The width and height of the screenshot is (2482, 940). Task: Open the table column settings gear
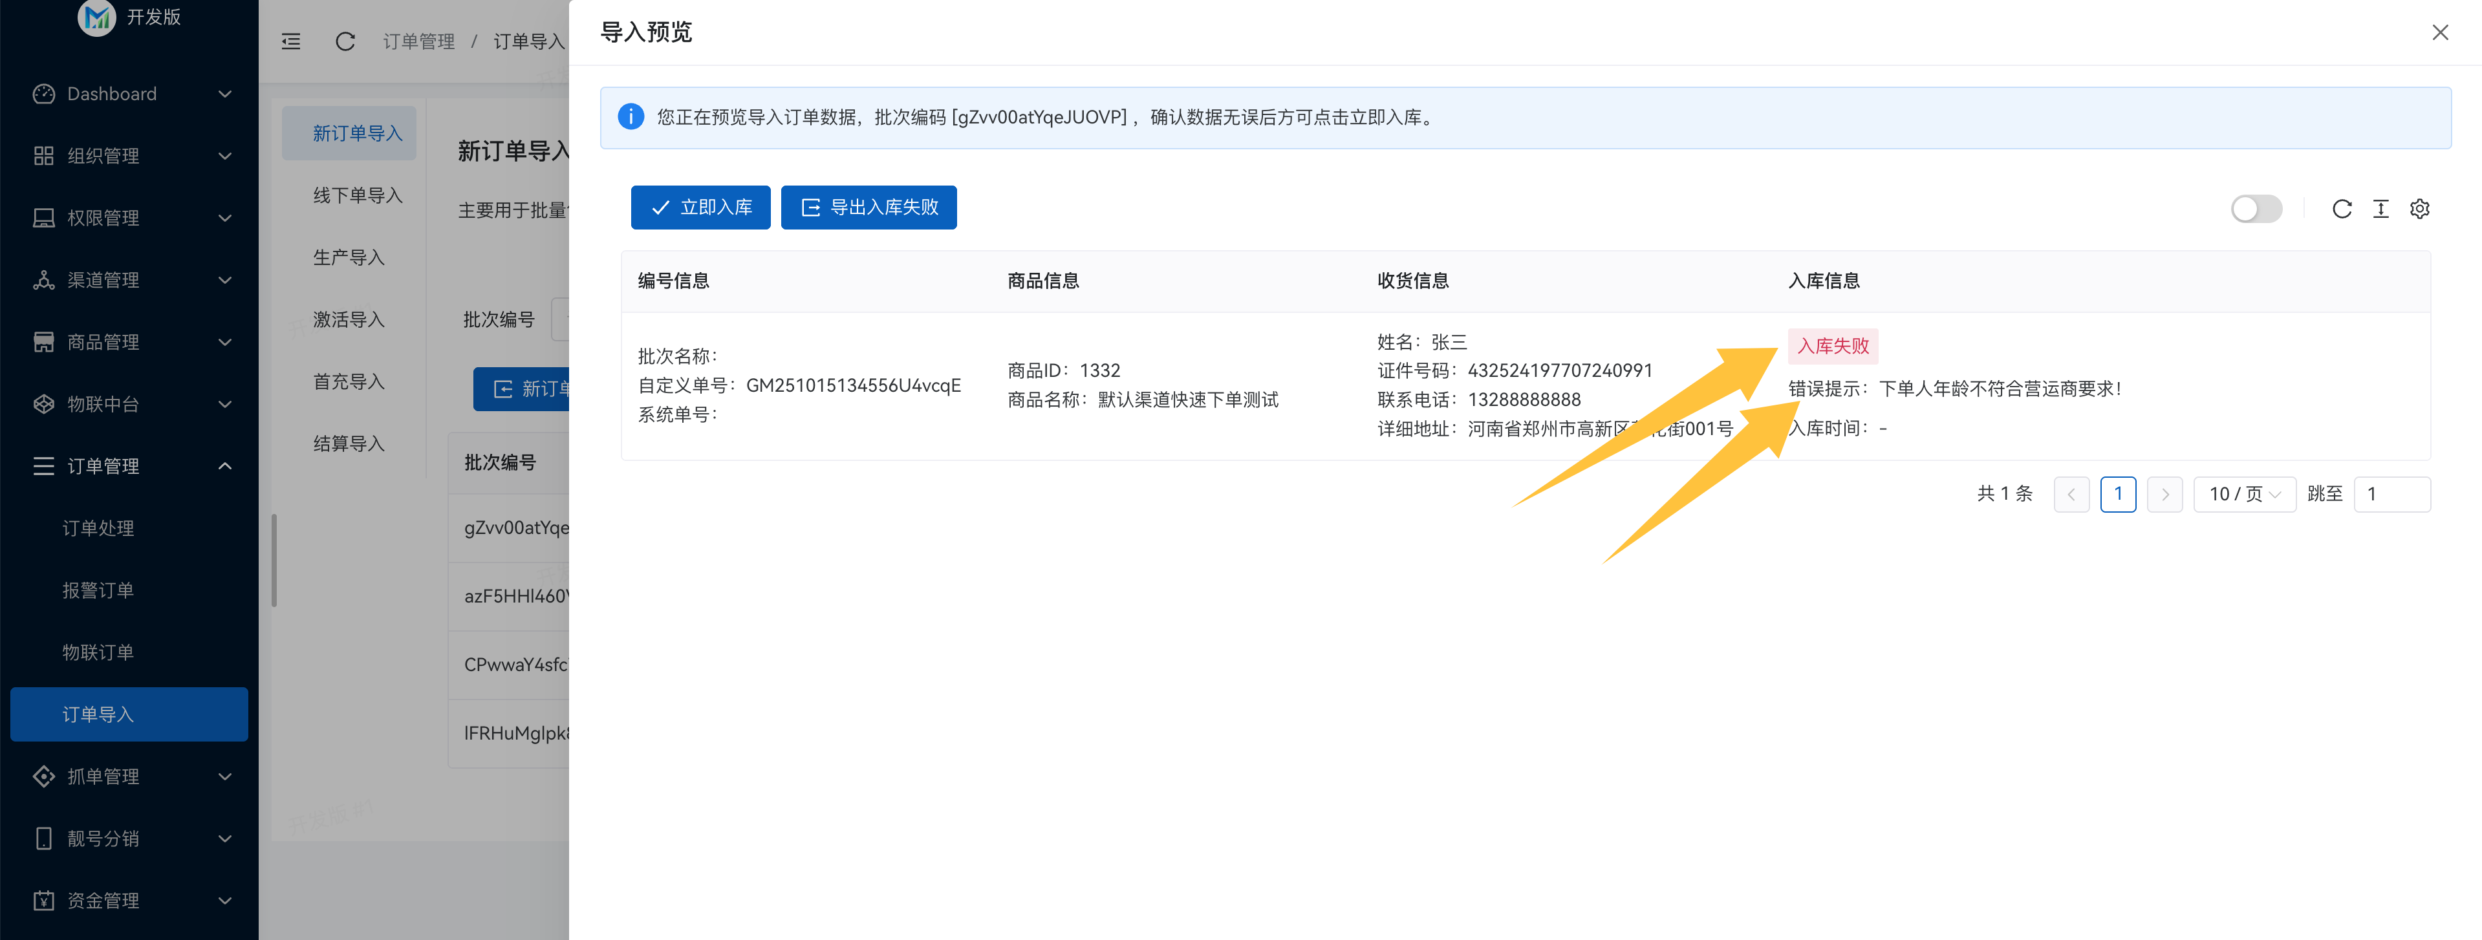point(2419,209)
